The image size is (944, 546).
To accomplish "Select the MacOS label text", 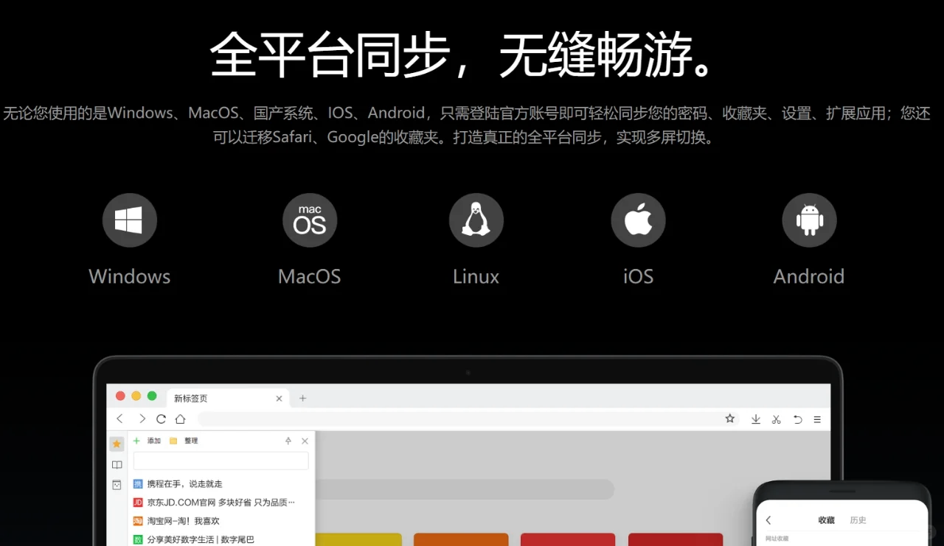I will coord(310,277).
